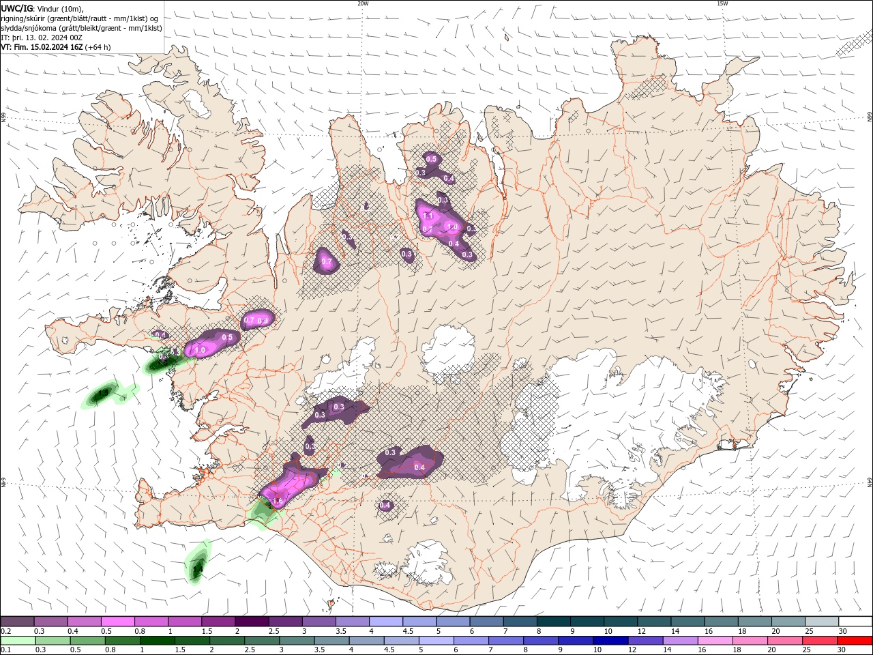Select the rain legend swatch starting at 7

[x=505, y=641]
